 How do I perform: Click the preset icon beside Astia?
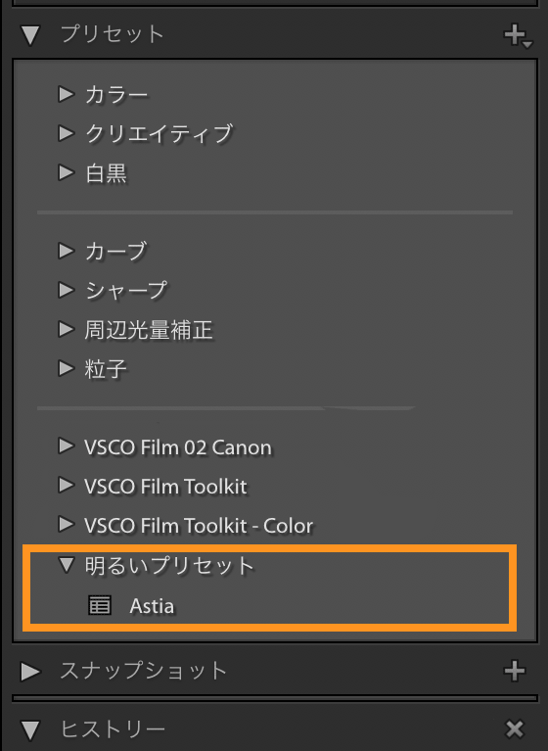point(100,605)
